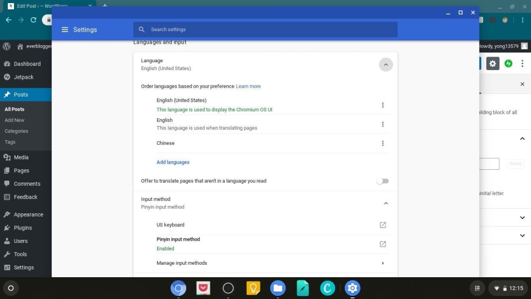Open Pinyin input method settings icon

383,244
